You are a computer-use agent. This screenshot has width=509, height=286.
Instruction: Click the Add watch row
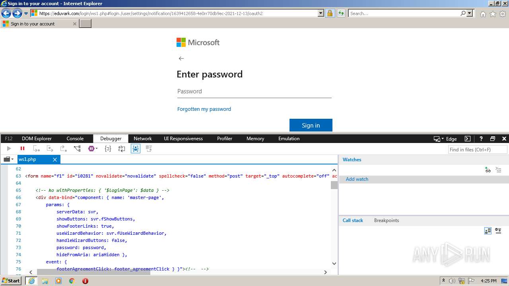pyautogui.click(x=424, y=179)
